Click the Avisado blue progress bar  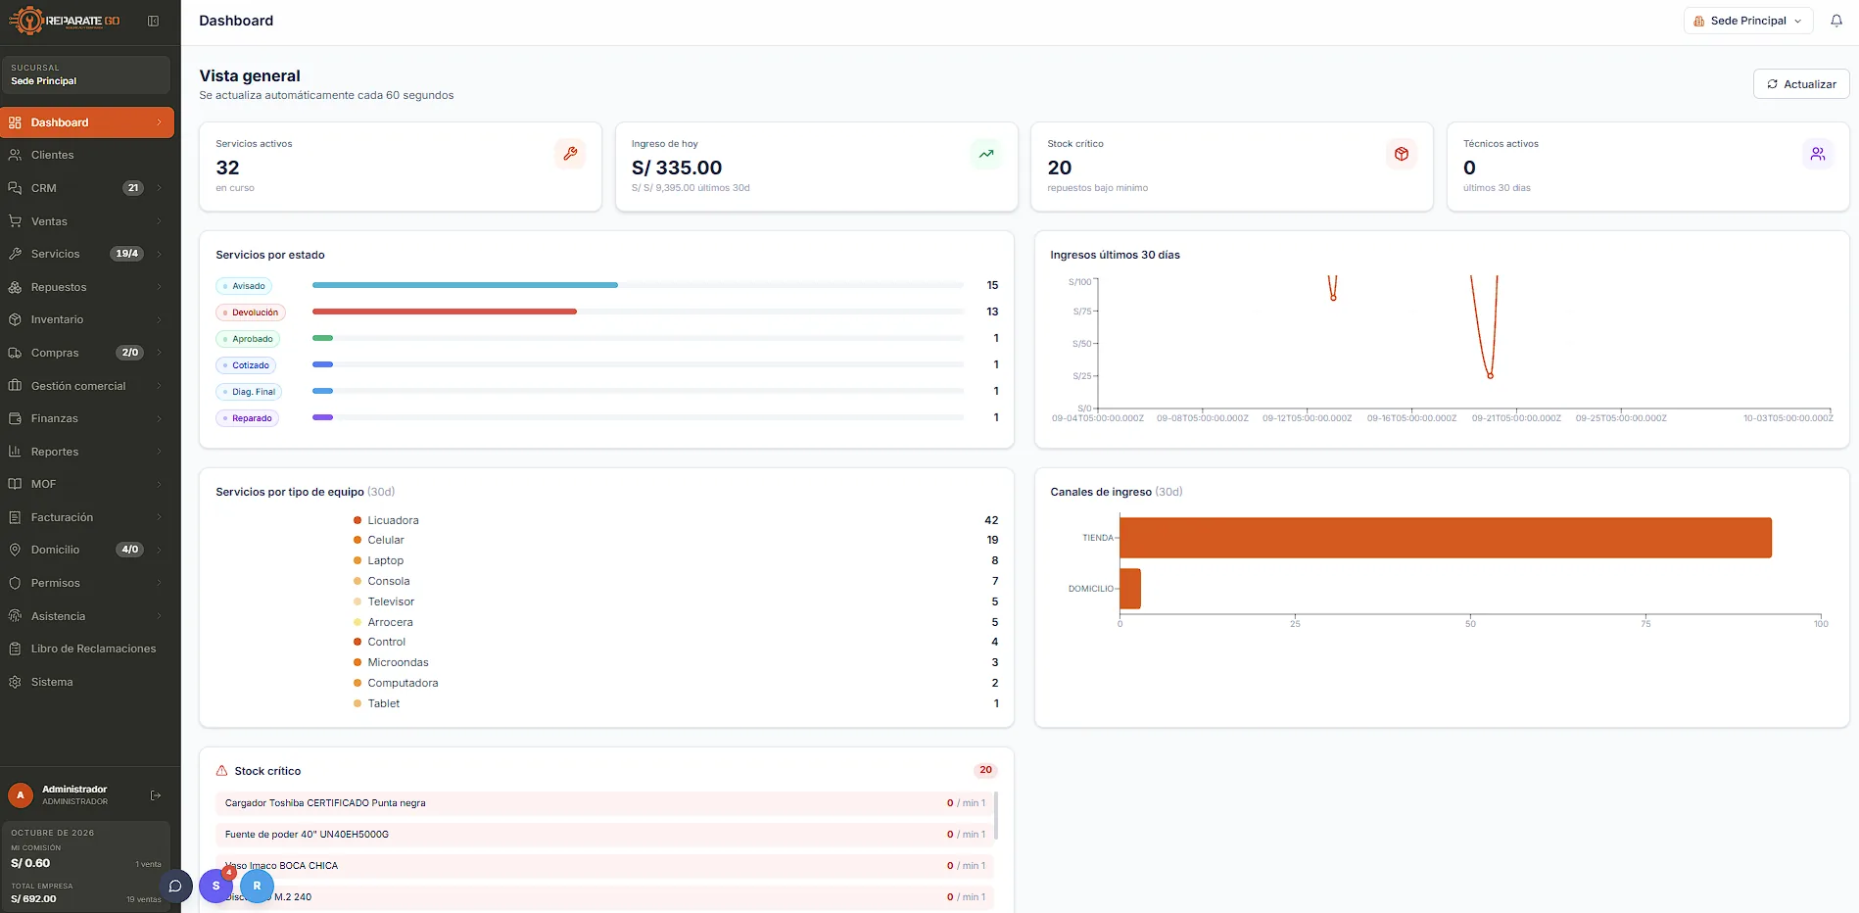[x=465, y=285]
